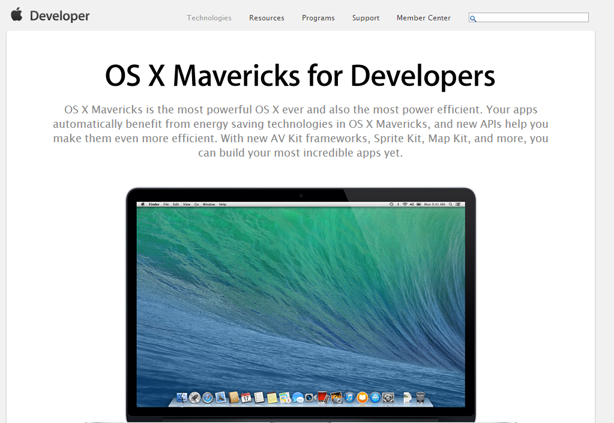This screenshot has height=423, width=614.
Task: Click the document stack icon beside the Trash
Action: (x=408, y=398)
